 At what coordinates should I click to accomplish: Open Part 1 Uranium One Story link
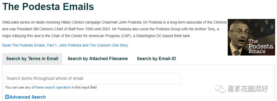point(65,45)
